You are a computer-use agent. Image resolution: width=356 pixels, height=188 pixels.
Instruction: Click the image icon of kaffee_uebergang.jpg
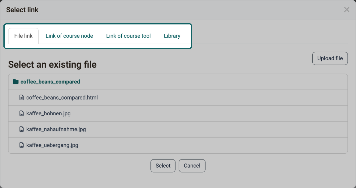[x=21, y=145]
